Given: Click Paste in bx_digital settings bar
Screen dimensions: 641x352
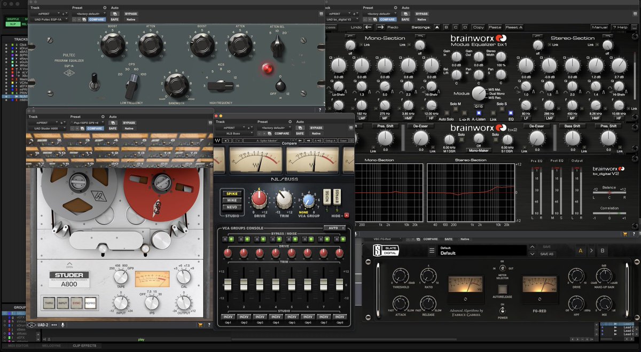Looking at the screenshot, I should (x=495, y=27).
